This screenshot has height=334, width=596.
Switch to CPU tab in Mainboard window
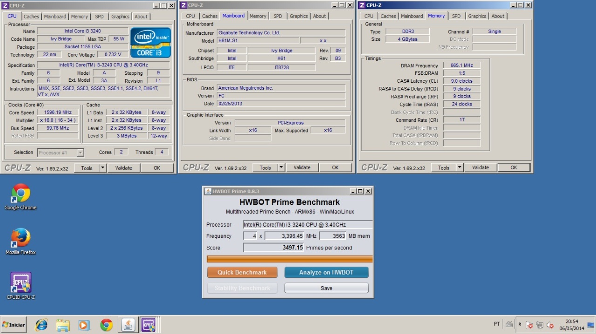coord(190,16)
